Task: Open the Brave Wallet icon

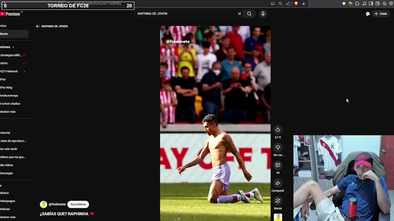Action: point(378,4)
